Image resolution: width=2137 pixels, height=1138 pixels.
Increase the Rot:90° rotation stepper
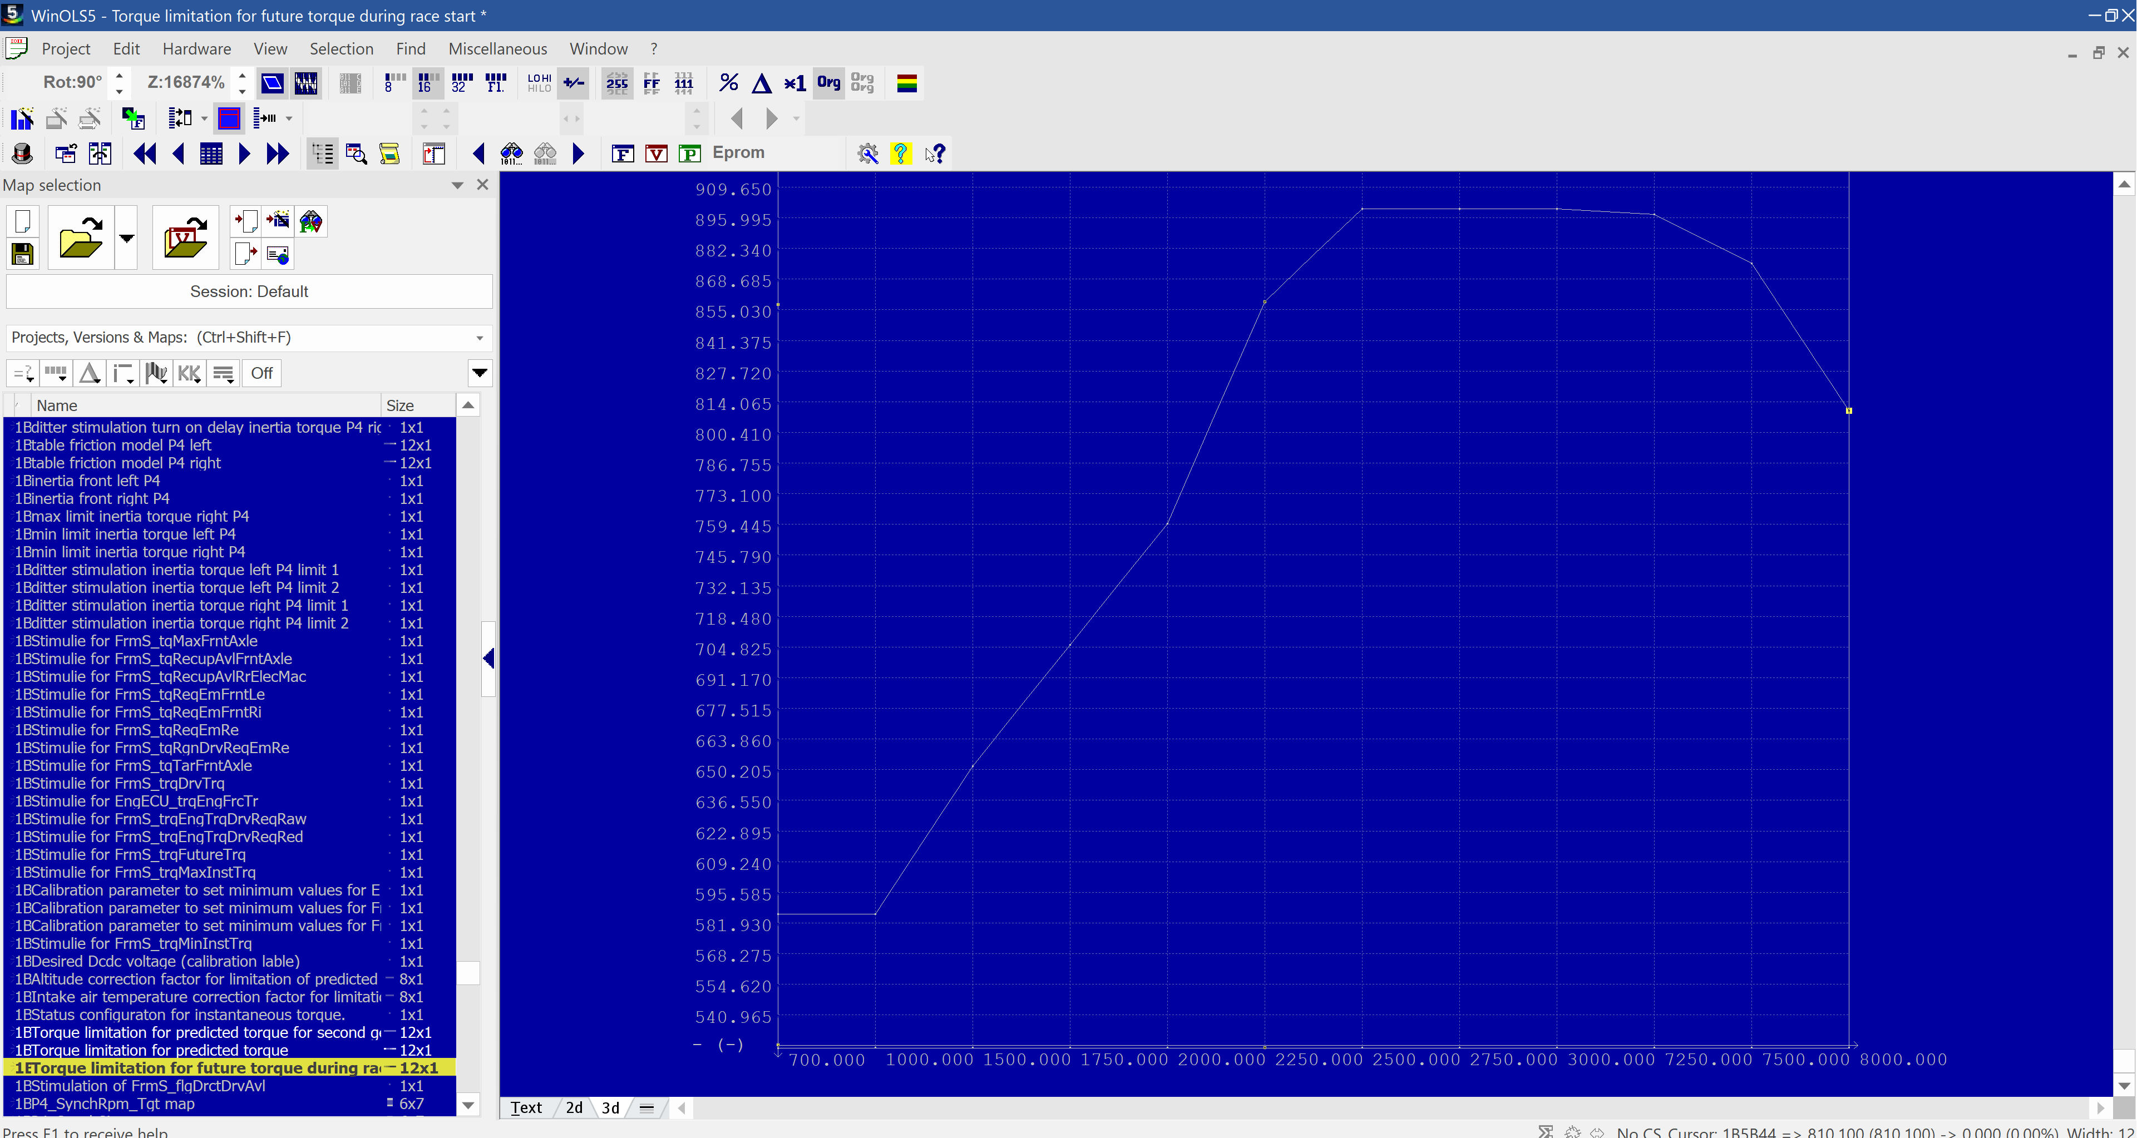coord(119,76)
